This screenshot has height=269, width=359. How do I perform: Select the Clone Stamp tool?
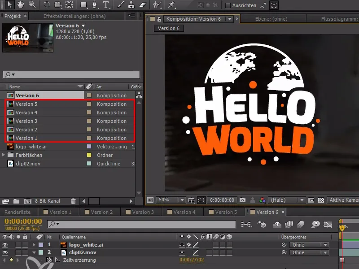click(131, 5)
